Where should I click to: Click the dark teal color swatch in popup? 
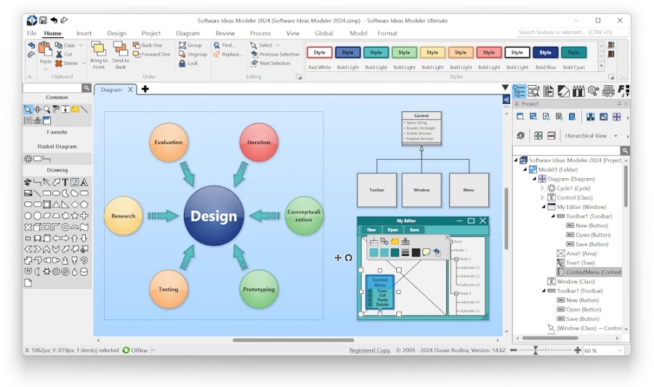pyautogui.click(x=395, y=252)
